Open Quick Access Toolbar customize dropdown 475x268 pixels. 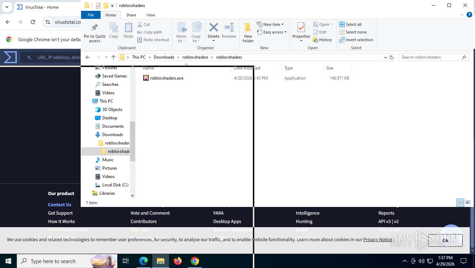(112, 6)
